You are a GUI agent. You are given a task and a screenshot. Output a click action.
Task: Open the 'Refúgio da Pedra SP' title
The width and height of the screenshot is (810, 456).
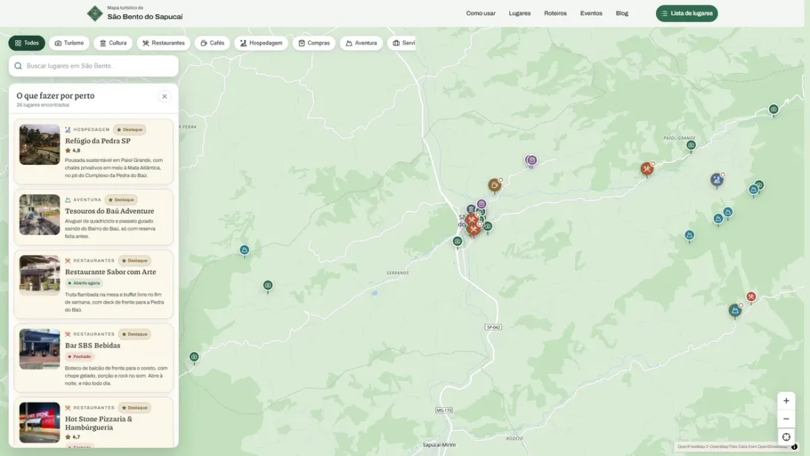point(98,141)
